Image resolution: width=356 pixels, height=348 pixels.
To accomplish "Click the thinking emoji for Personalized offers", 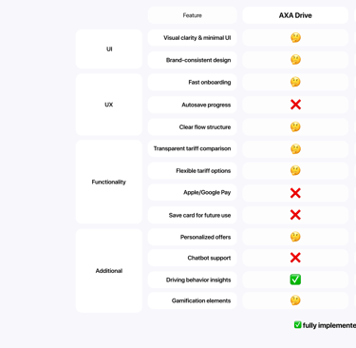I will coord(295,237).
